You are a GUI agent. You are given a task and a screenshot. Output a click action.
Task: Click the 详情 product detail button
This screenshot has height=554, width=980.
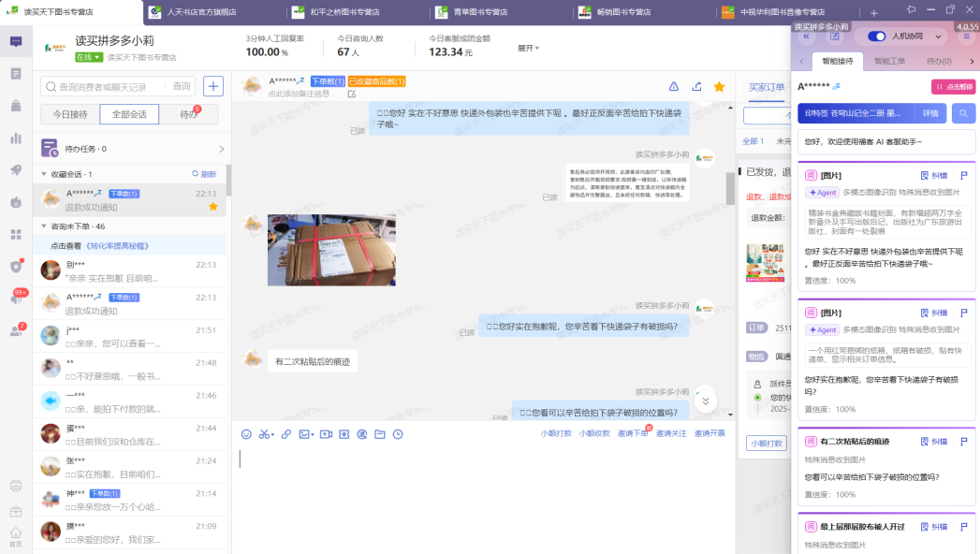(930, 113)
